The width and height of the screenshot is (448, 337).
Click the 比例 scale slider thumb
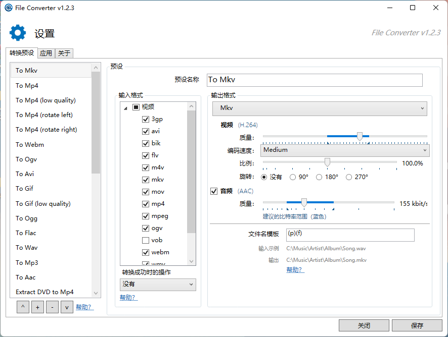pyautogui.click(x=327, y=162)
